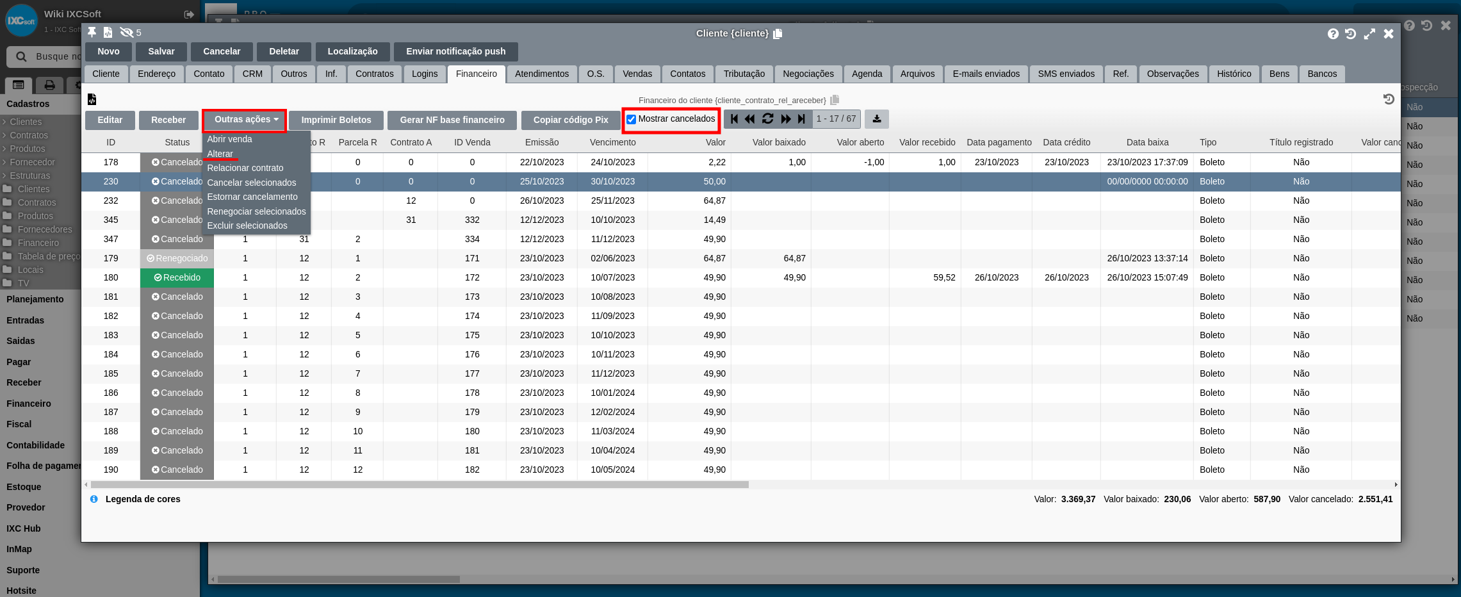Uncheck the Mostrar cancelados checkbox

632,119
